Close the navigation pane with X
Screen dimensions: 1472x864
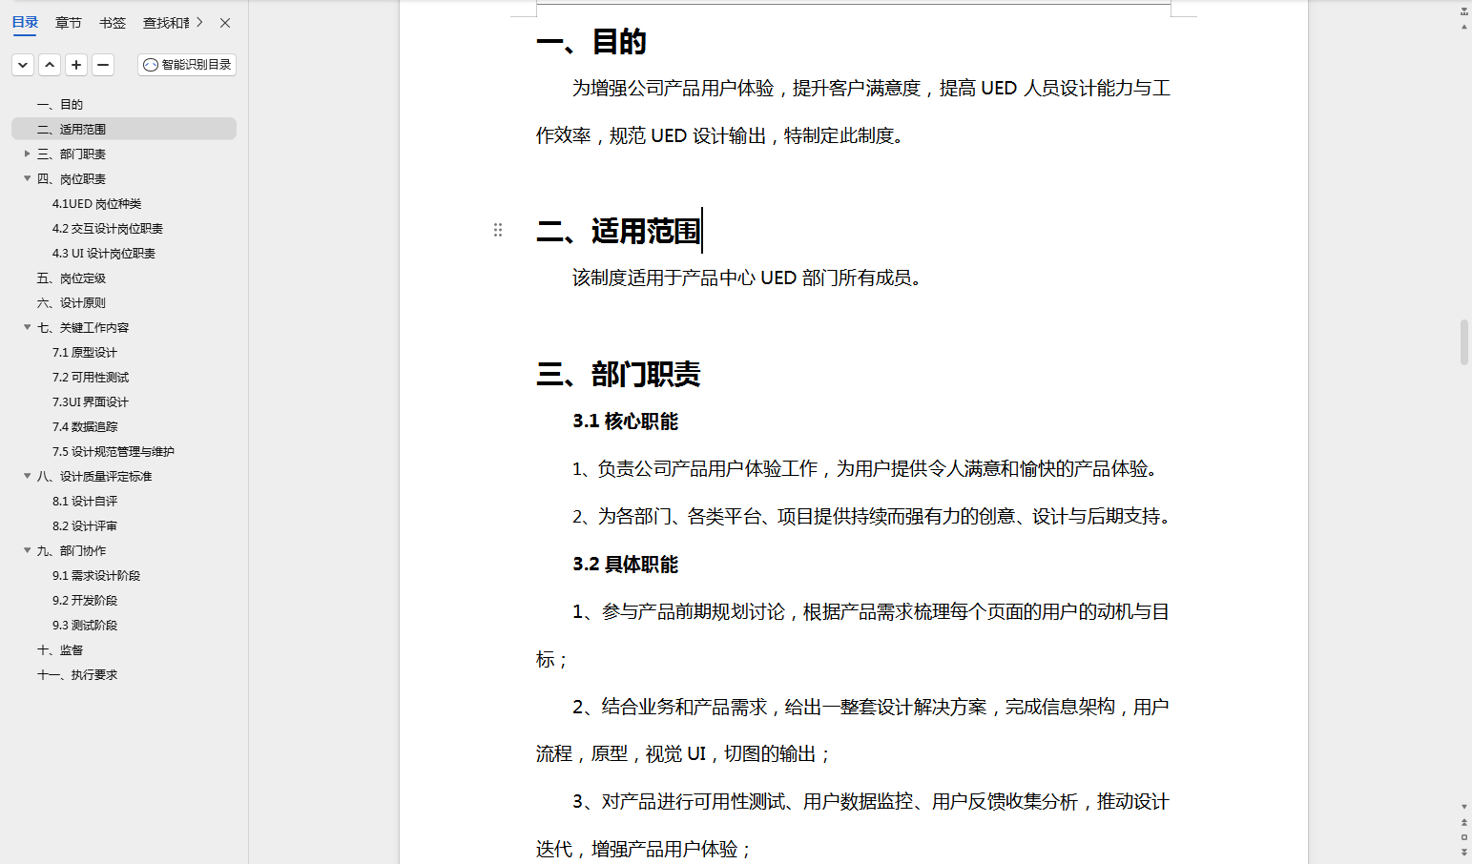click(x=225, y=23)
